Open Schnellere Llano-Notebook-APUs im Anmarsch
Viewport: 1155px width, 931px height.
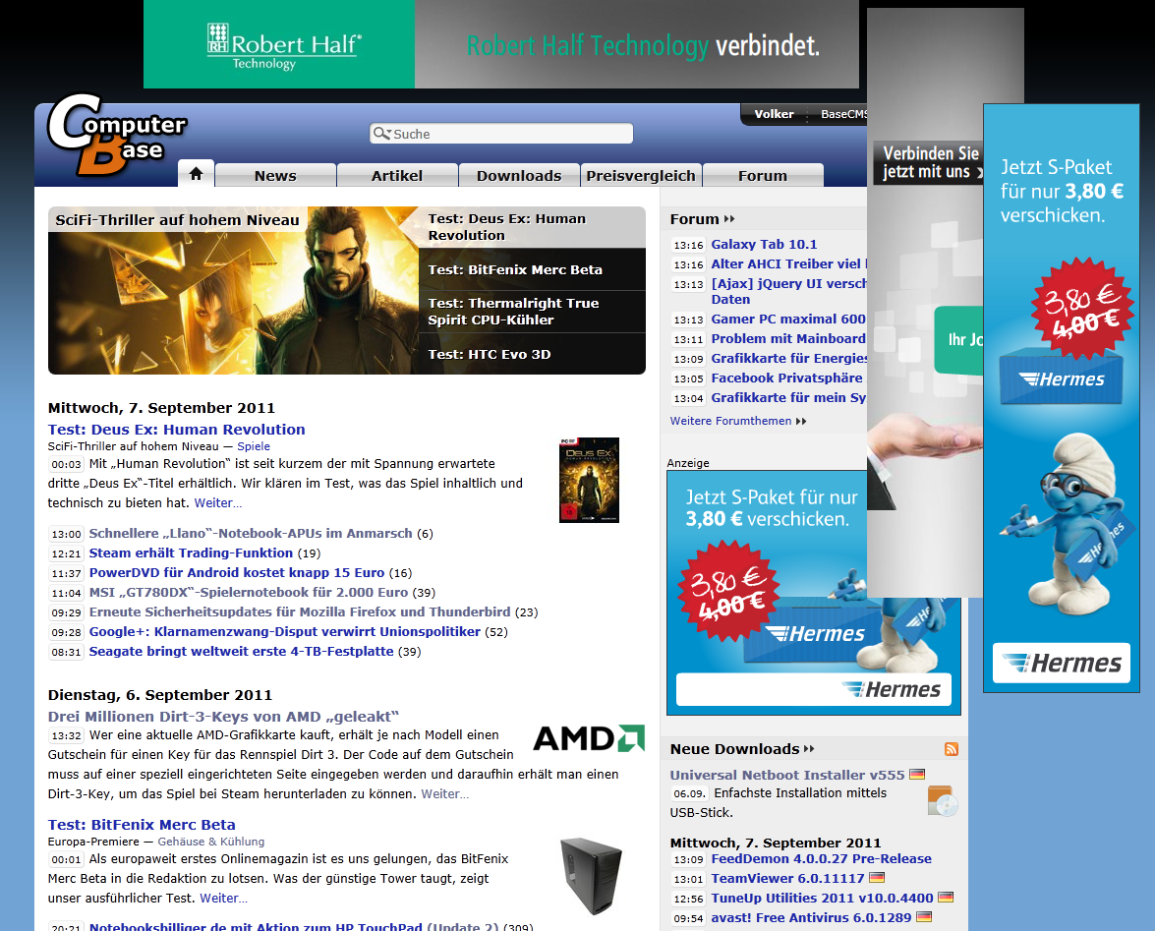pos(251,533)
